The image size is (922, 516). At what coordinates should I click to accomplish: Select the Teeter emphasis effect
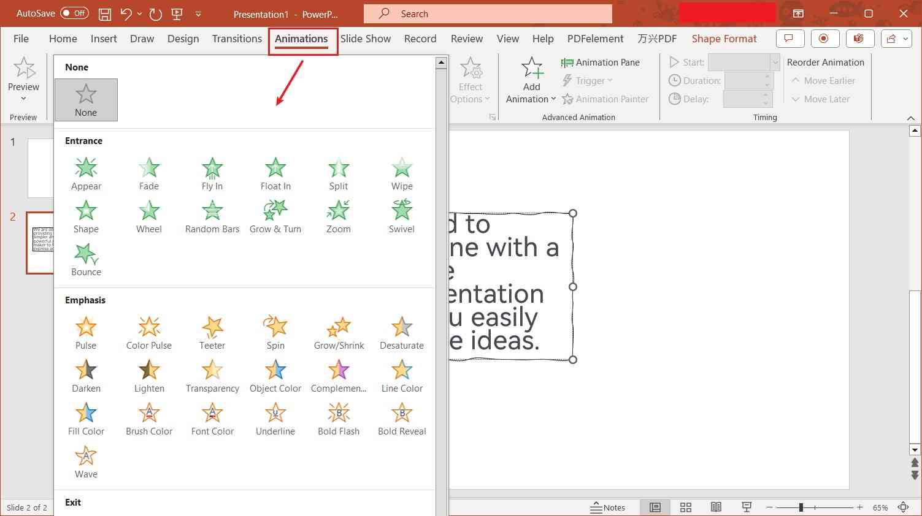click(212, 333)
